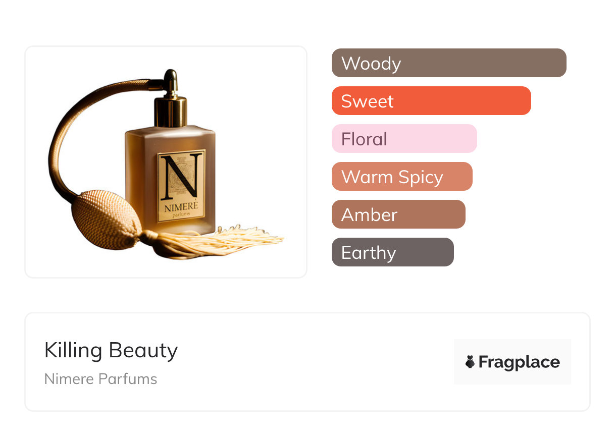Click the Fragplace bottle icon in the logo
The height and width of the screenshot is (436, 615).
click(x=470, y=362)
